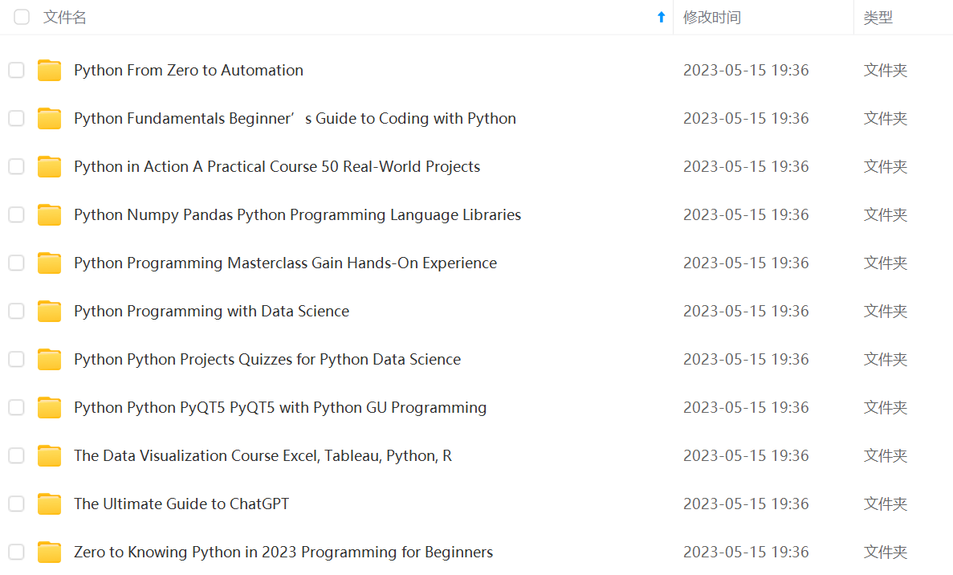Check the box for Python Fundamentals Beginner's Guide
953x575 pixels.
16,119
